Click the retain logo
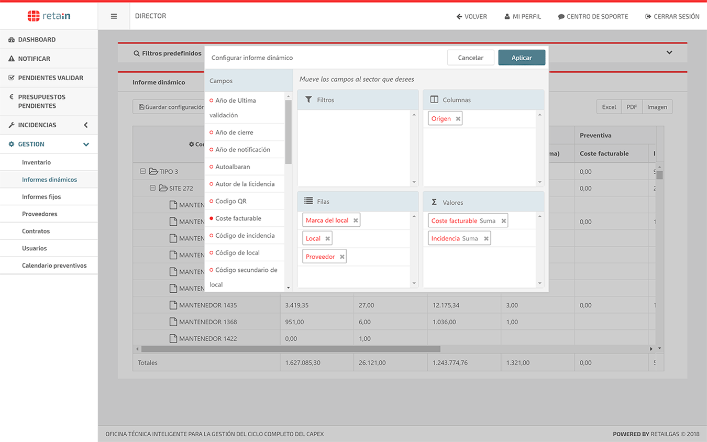The image size is (707, 442). click(x=49, y=16)
